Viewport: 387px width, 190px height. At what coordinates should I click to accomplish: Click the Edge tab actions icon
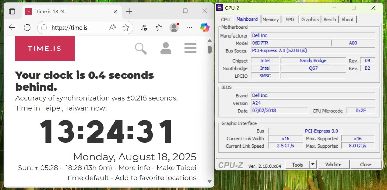click(12, 11)
